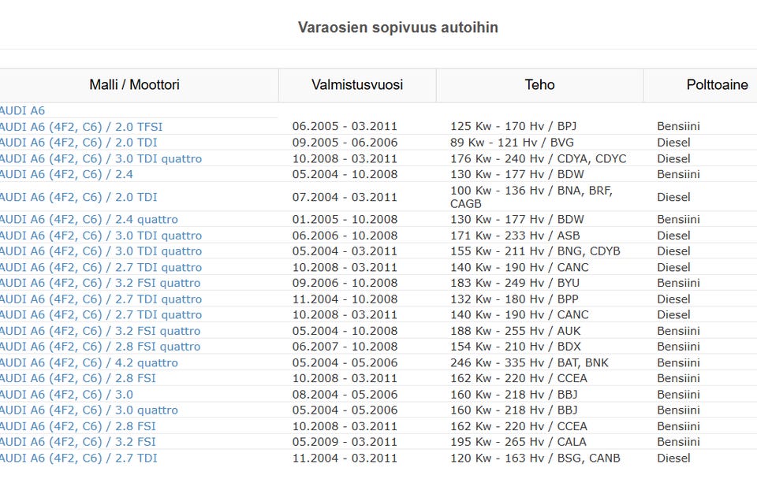Select the 3.2 FSI link with CALA engine

click(78, 442)
